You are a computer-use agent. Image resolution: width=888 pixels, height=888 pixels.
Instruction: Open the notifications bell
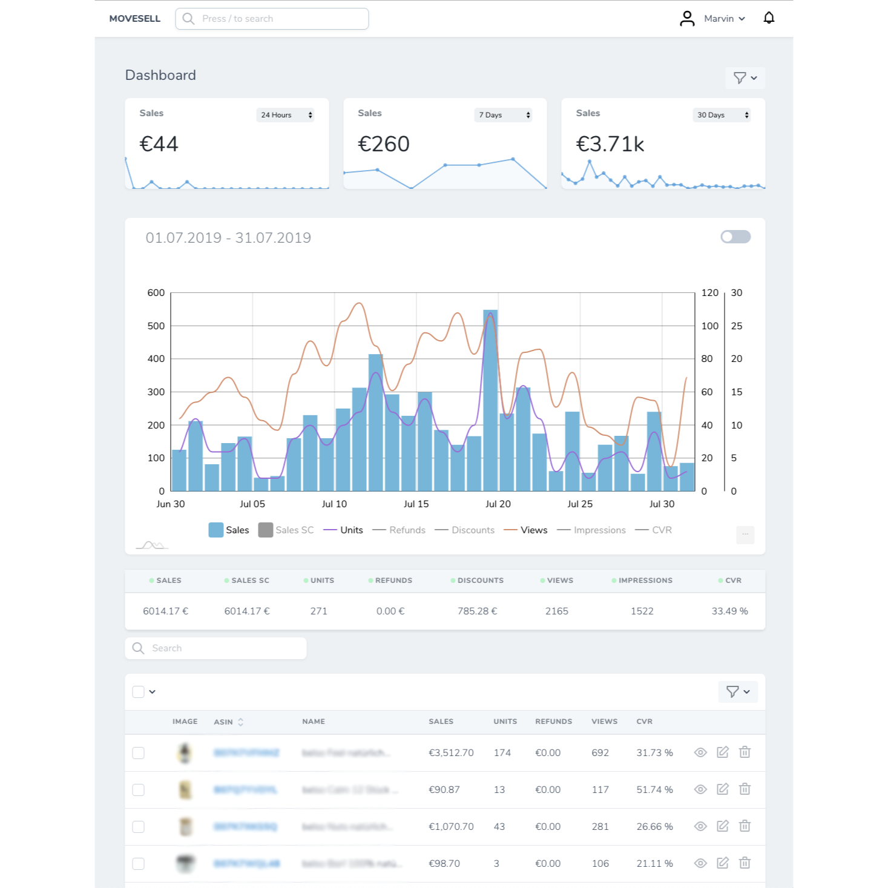pos(769,18)
